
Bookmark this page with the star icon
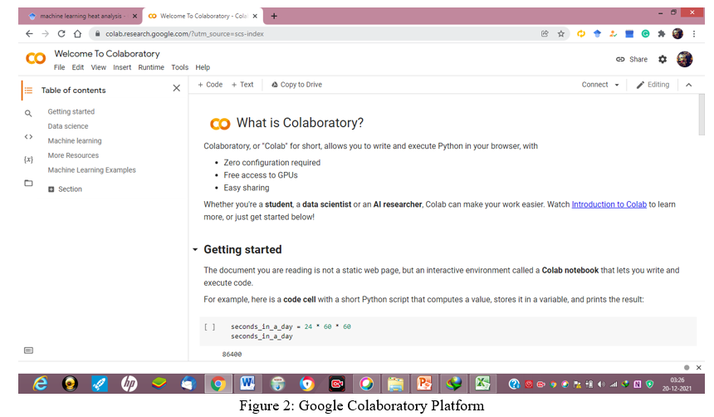pyautogui.click(x=561, y=34)
